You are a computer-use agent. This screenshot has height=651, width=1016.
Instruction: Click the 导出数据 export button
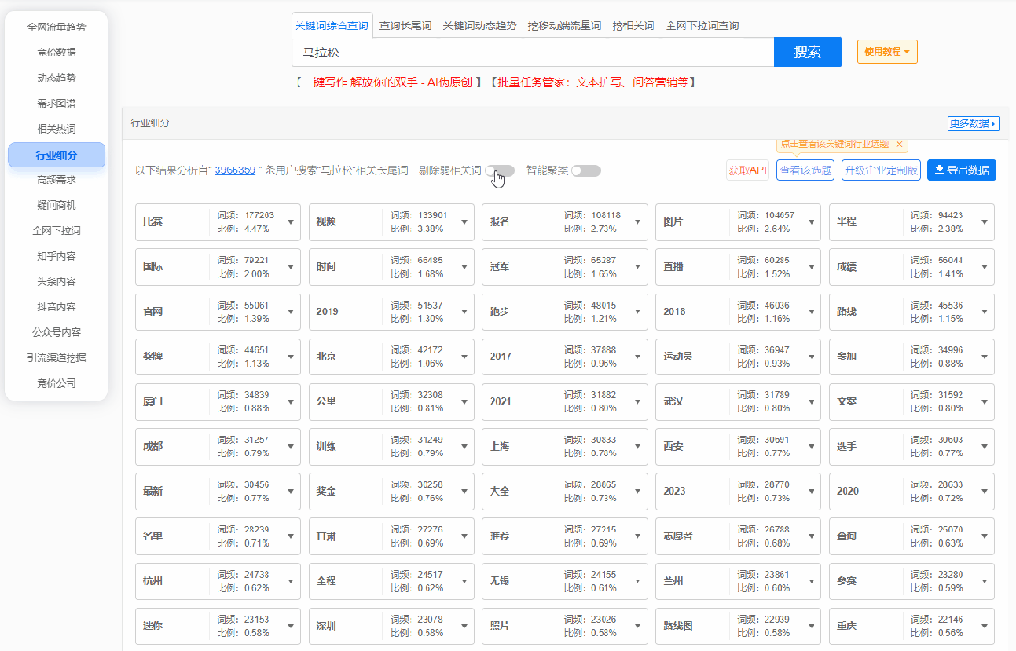961,170
